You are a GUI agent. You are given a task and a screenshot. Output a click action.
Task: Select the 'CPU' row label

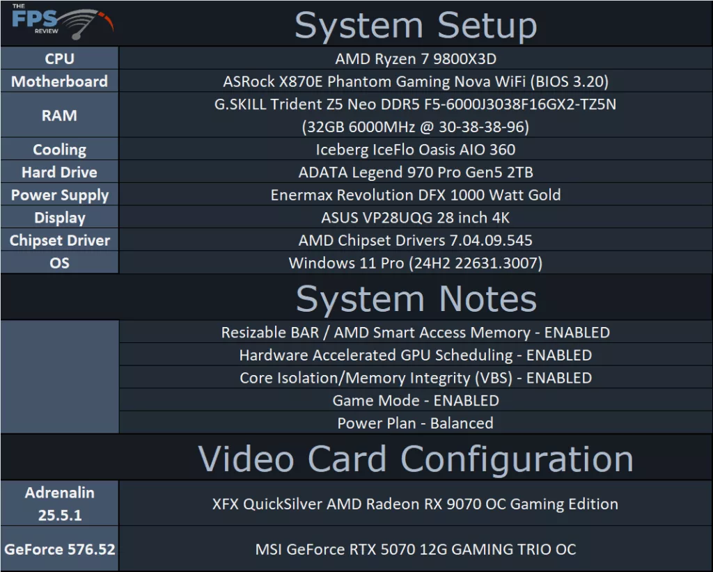(60, 58)
